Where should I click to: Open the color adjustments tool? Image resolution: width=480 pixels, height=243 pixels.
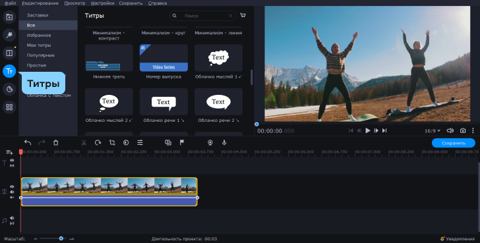[x=126, y=142]
